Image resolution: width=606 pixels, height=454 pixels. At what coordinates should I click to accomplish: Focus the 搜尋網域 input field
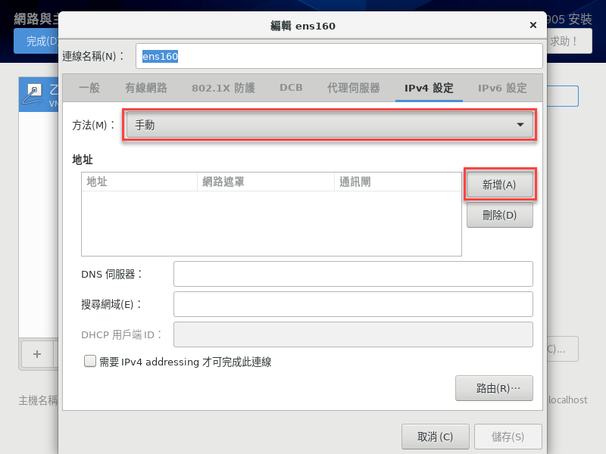click(353, 304)
